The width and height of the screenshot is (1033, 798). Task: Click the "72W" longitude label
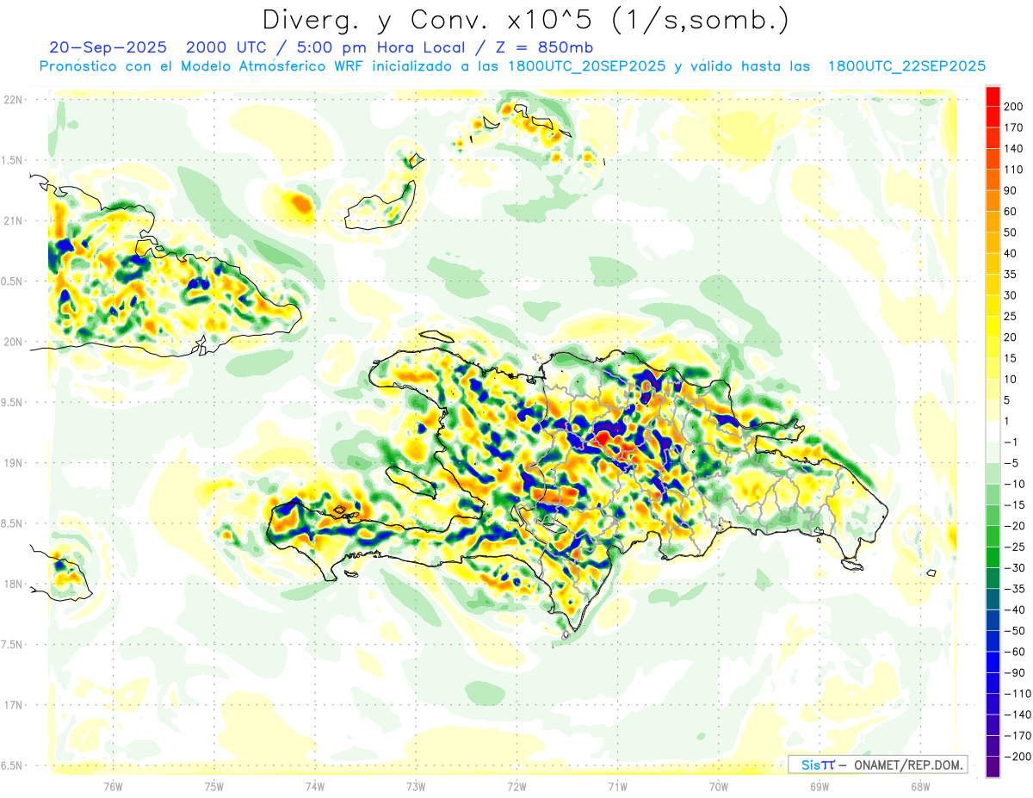[516, 786]
